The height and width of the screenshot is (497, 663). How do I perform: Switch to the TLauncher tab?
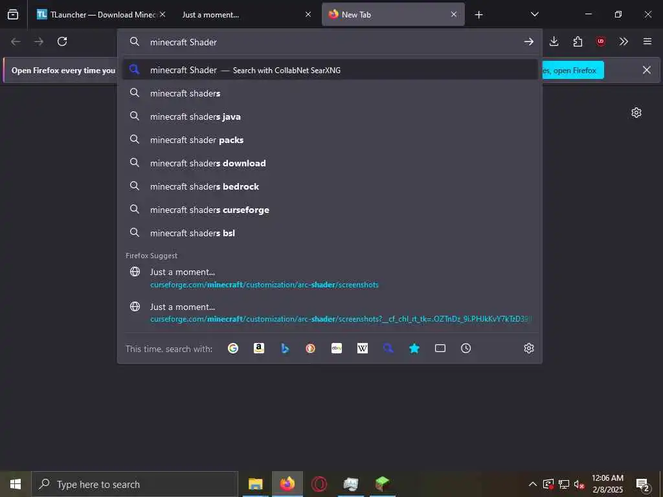pos(102,14)
